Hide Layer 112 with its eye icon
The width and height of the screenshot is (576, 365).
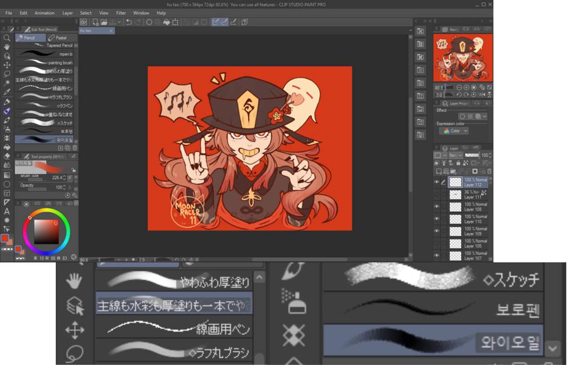pyautogui.click(x=436, y=182)
